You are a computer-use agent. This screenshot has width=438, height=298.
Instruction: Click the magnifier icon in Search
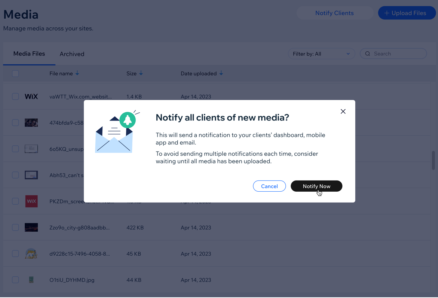point(368,54)
